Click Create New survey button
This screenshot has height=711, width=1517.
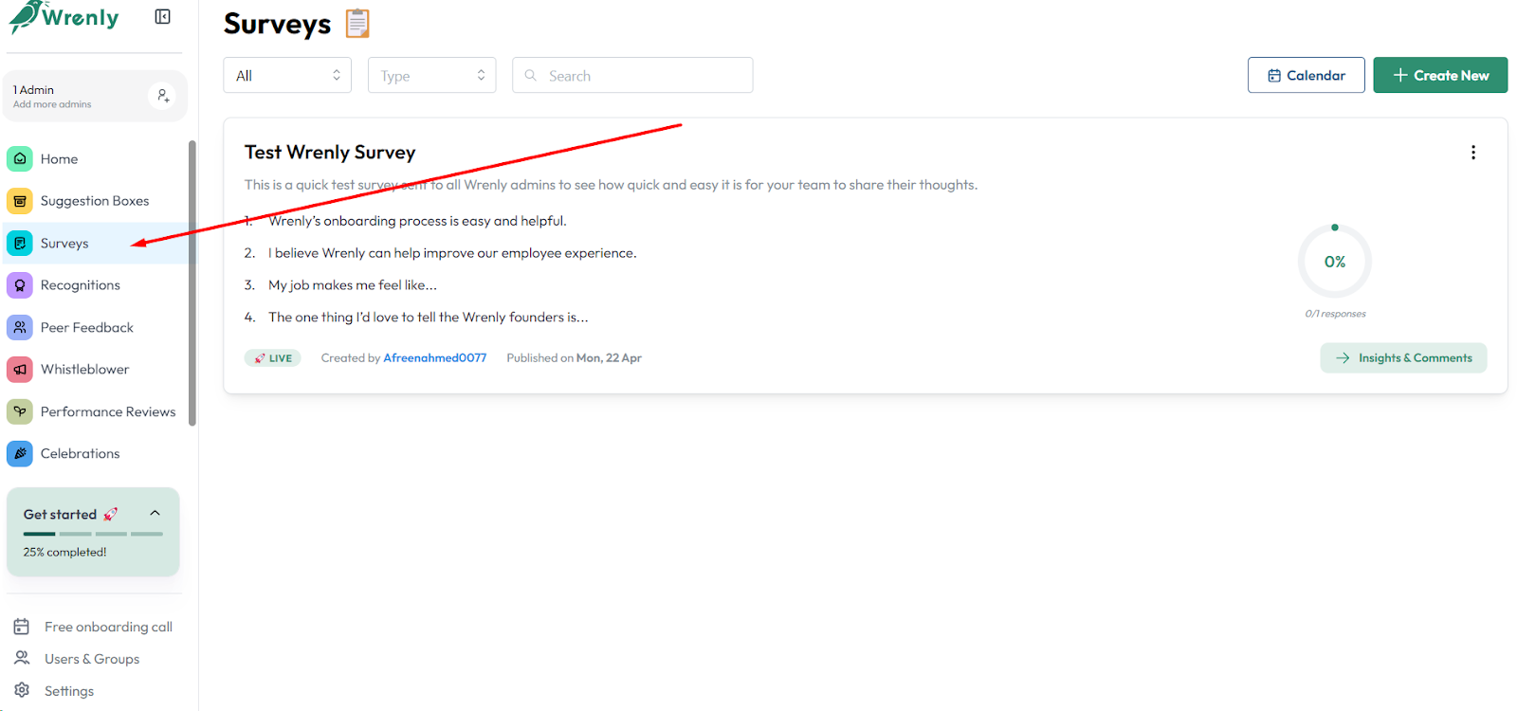(x=1440, y=75)
